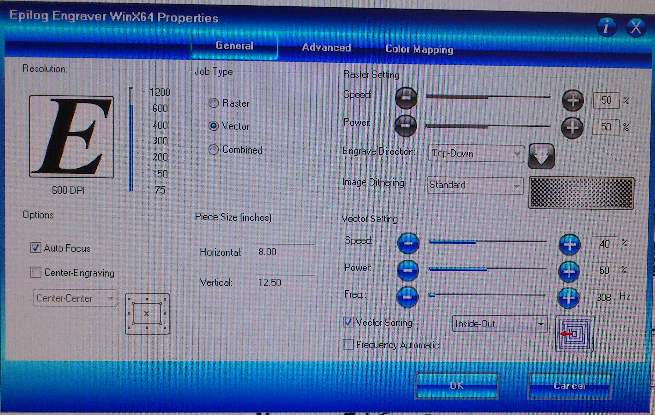655x415 pixels.
Task: Click the center-engraving position diagram icon
Action: pyautogui.click(x=147, y=314)
